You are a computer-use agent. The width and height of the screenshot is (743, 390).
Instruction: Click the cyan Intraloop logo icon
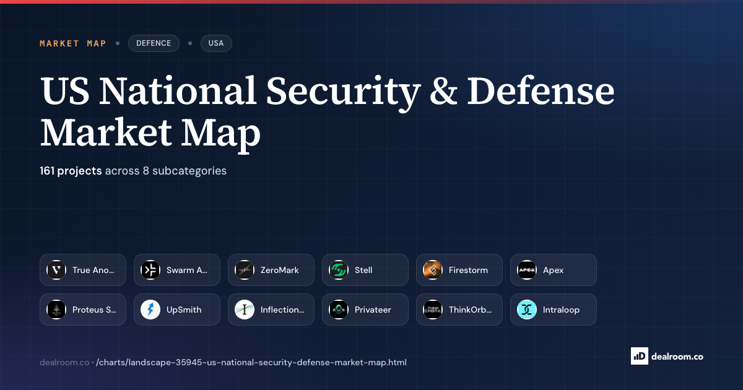click(527, 310)
